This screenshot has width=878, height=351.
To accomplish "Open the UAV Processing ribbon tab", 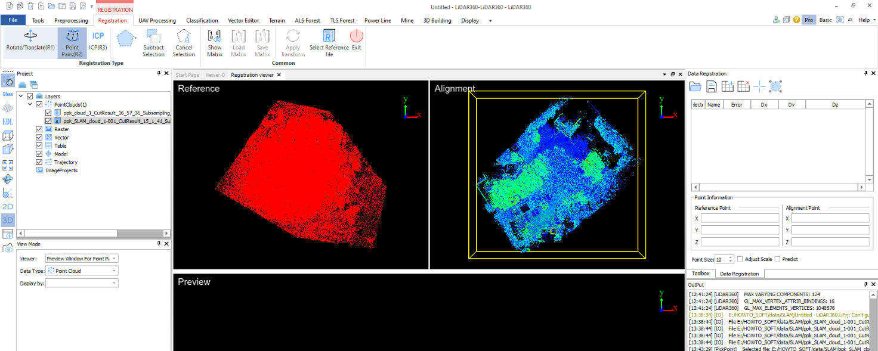I will coord(157,20).
